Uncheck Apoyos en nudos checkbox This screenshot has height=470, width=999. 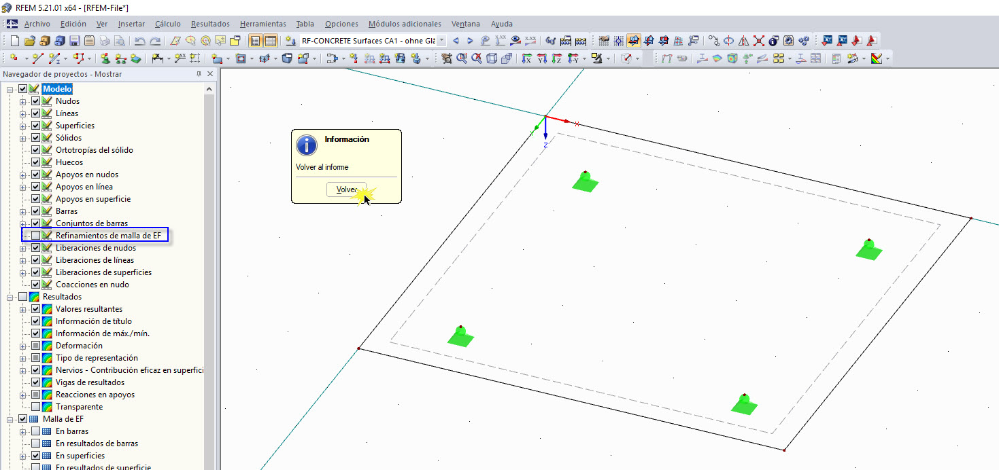tap(36, 175)
